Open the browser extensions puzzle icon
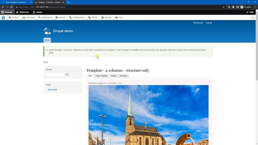 point(233,7)
